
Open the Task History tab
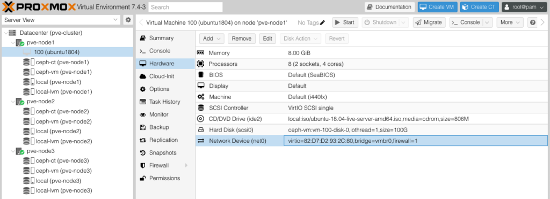click(x=165, y=102)
